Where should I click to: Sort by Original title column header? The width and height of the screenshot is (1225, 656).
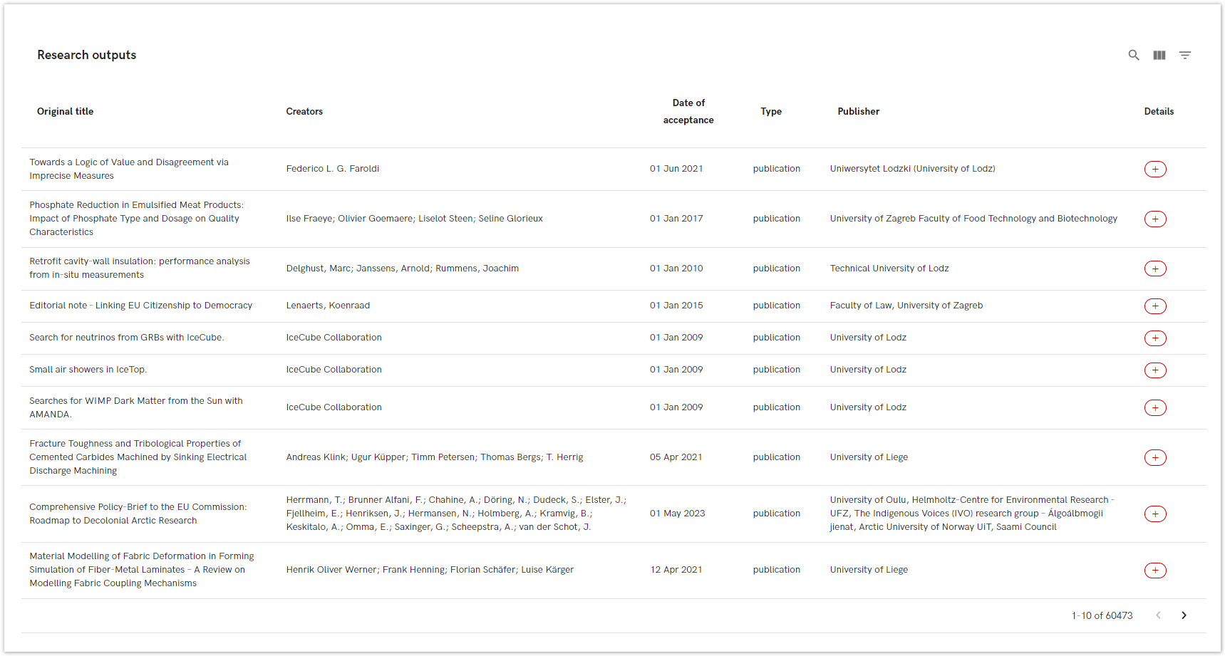66,112
